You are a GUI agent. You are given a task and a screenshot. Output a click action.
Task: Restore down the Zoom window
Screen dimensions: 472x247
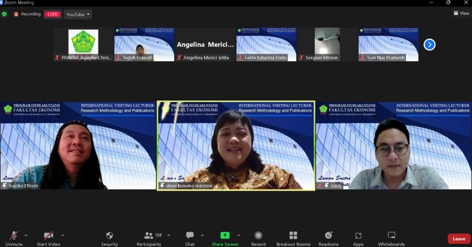tap(448, 3)
